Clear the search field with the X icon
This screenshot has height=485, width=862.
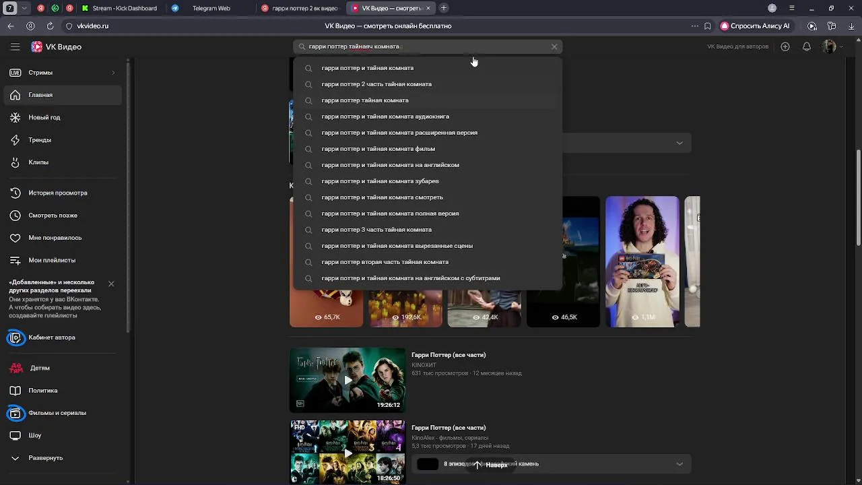point(554,46)
